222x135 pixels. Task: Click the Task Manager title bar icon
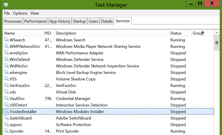pyautogui.click(x=6, y=5)
